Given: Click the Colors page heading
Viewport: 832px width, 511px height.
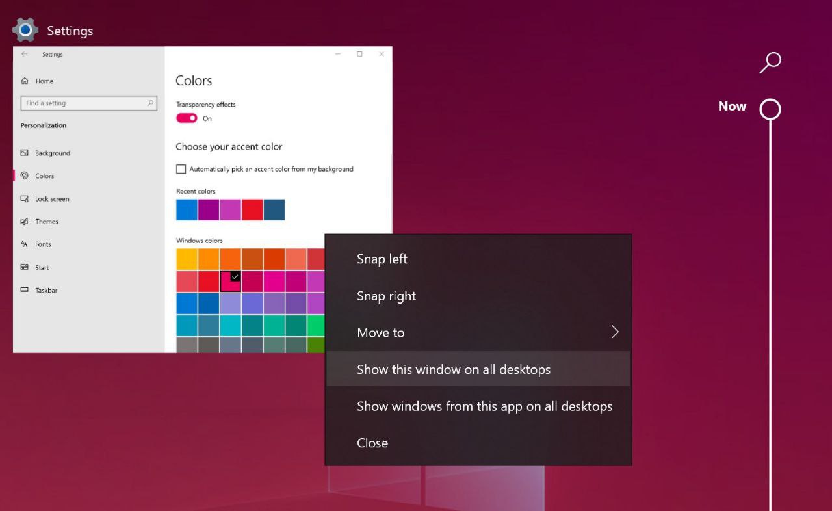Looking at the screenshot, I should click(194, 81).
